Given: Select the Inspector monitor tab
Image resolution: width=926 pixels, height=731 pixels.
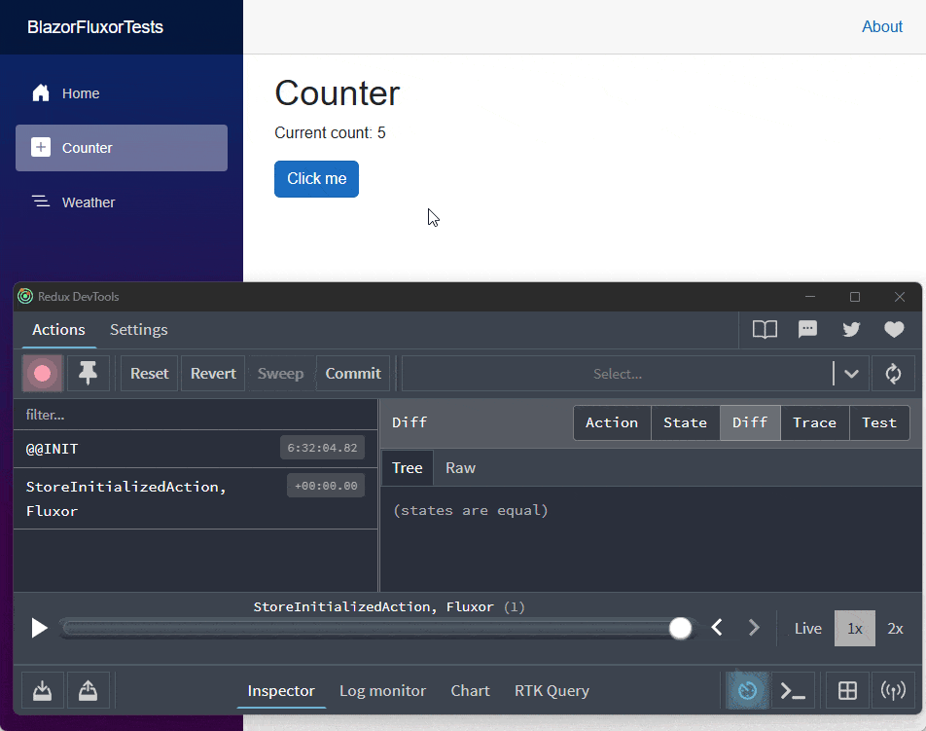Looking at the screenshot, I should point(281,691).
